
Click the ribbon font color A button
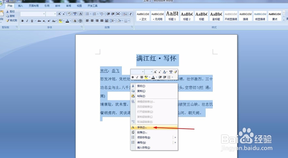pyautogui.click(x=67, y=21)
